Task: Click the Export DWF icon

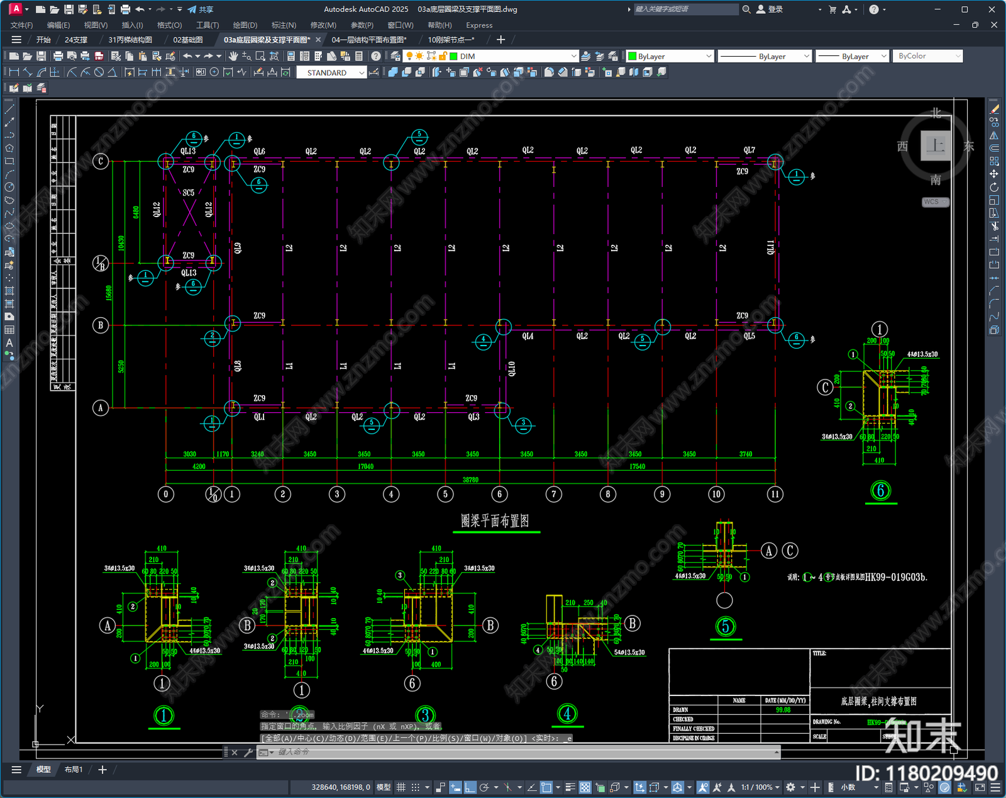Action: coord(99,56)
